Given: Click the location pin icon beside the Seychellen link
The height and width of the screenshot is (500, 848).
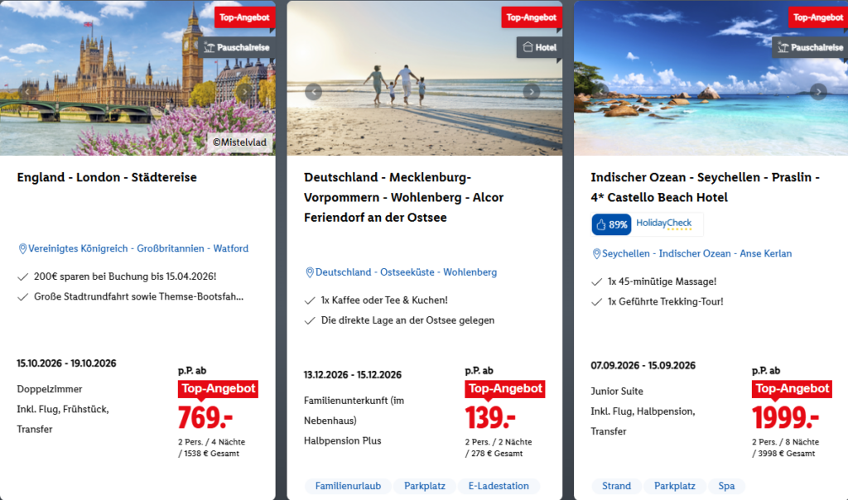Looking at the screenshot, I should coord(596,253).
